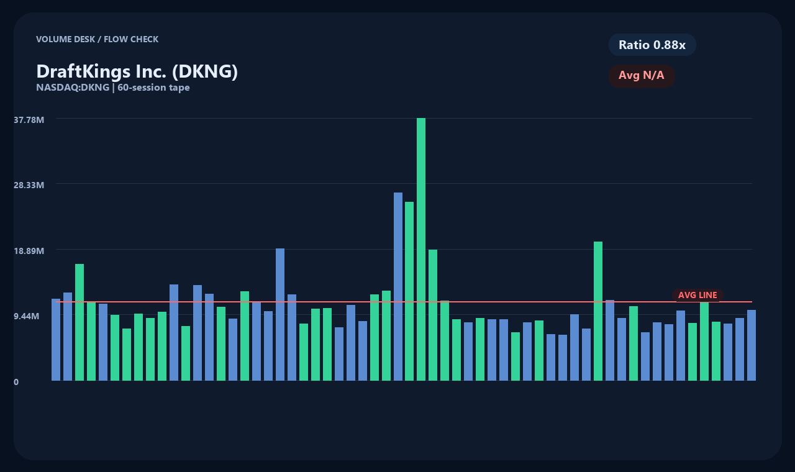Viewport: 795px width, 472px height.
Task: Click the DraftKings Inc. (DKNG) title
Action: coord(137,71)
